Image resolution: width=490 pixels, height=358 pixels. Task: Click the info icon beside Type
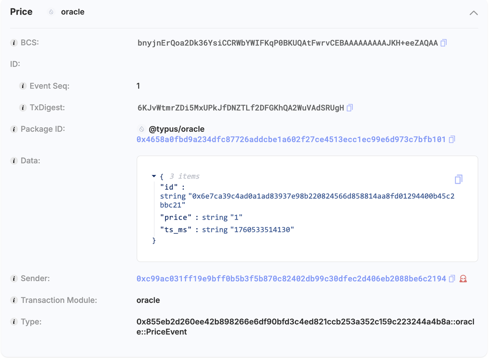click(14, 322)
